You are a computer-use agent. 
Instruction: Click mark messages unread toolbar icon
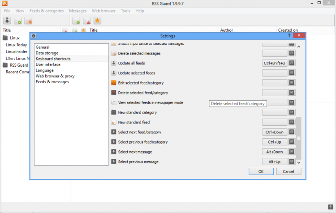click(87, 21)
